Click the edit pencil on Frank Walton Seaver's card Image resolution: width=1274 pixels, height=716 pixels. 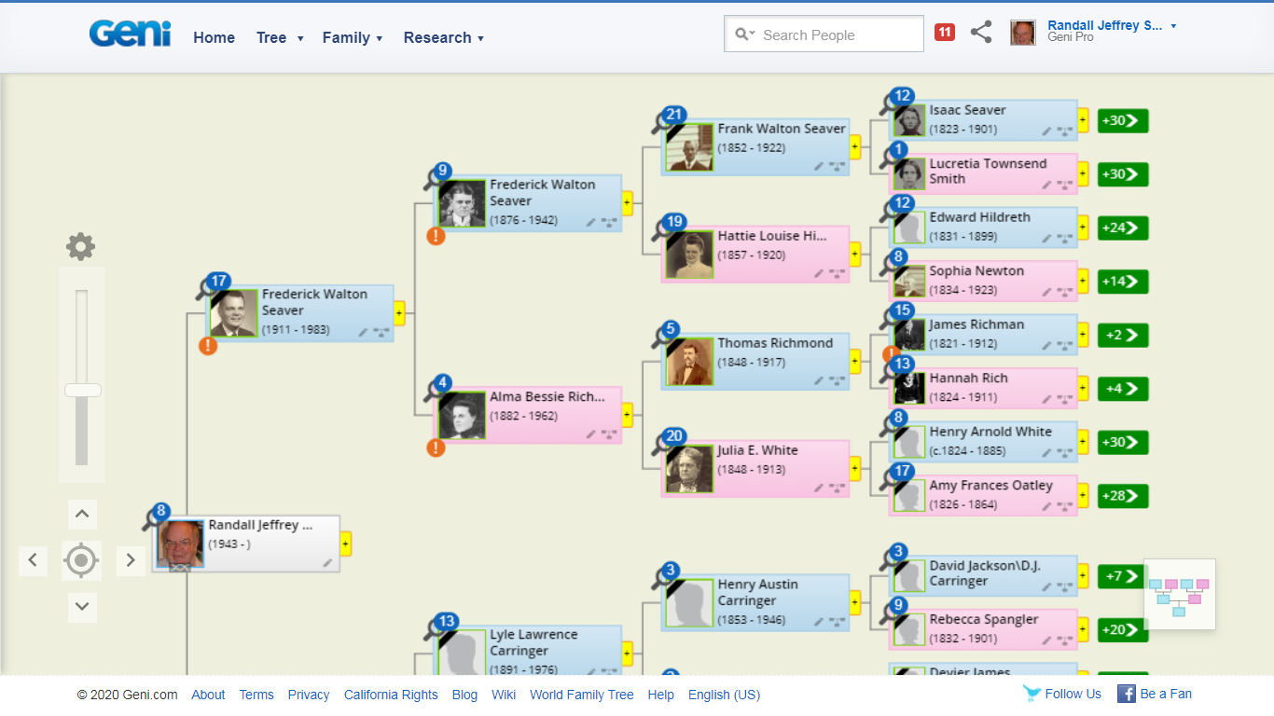(819, 166)
